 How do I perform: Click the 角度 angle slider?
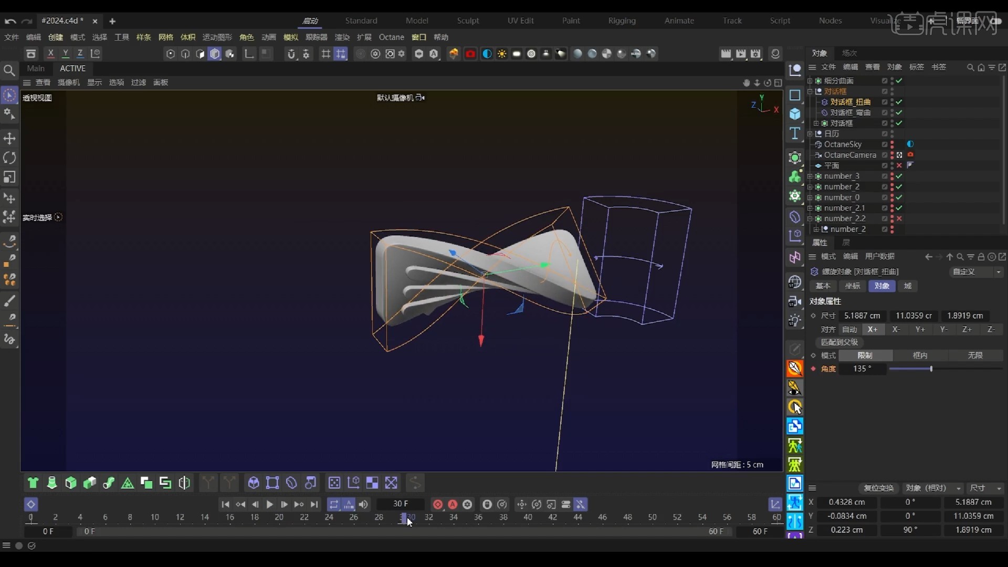(x=946, y=369)
